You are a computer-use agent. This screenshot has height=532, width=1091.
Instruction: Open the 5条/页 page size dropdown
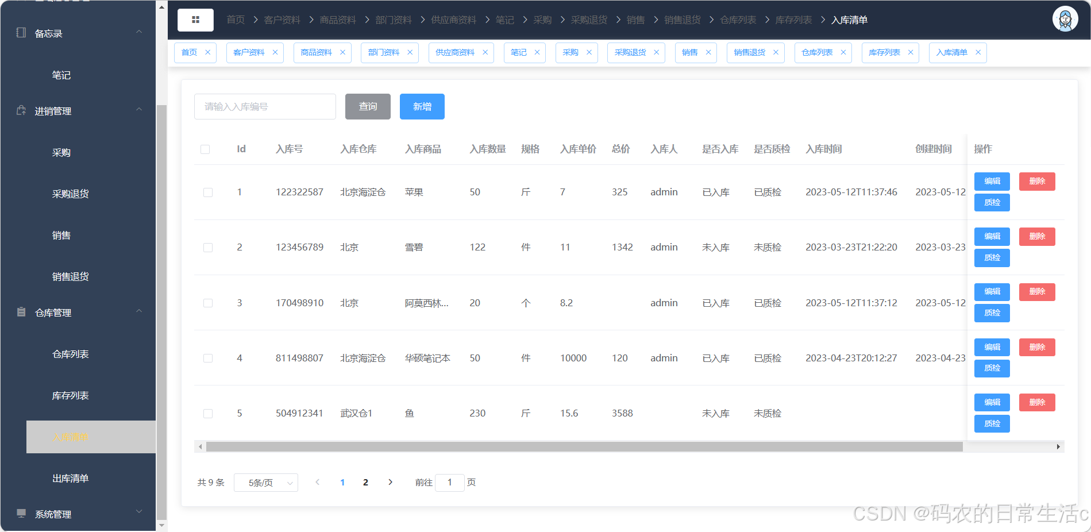click(265, 483)
